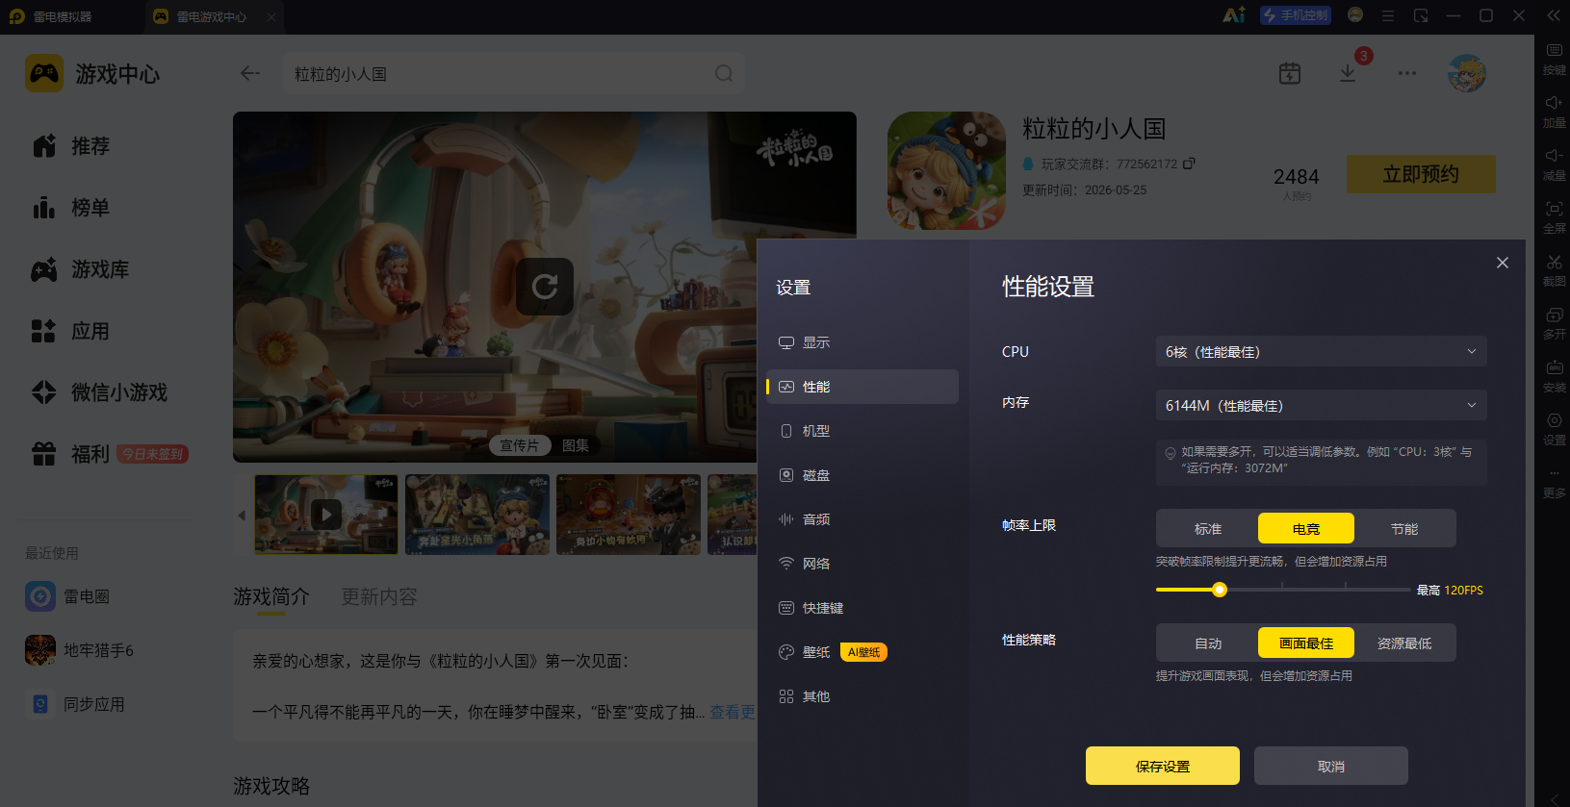Collapse the right sidebar with the double-arrow icon
The image size is (1570, 807).
pyautogui.click(x=1554, y=15)
